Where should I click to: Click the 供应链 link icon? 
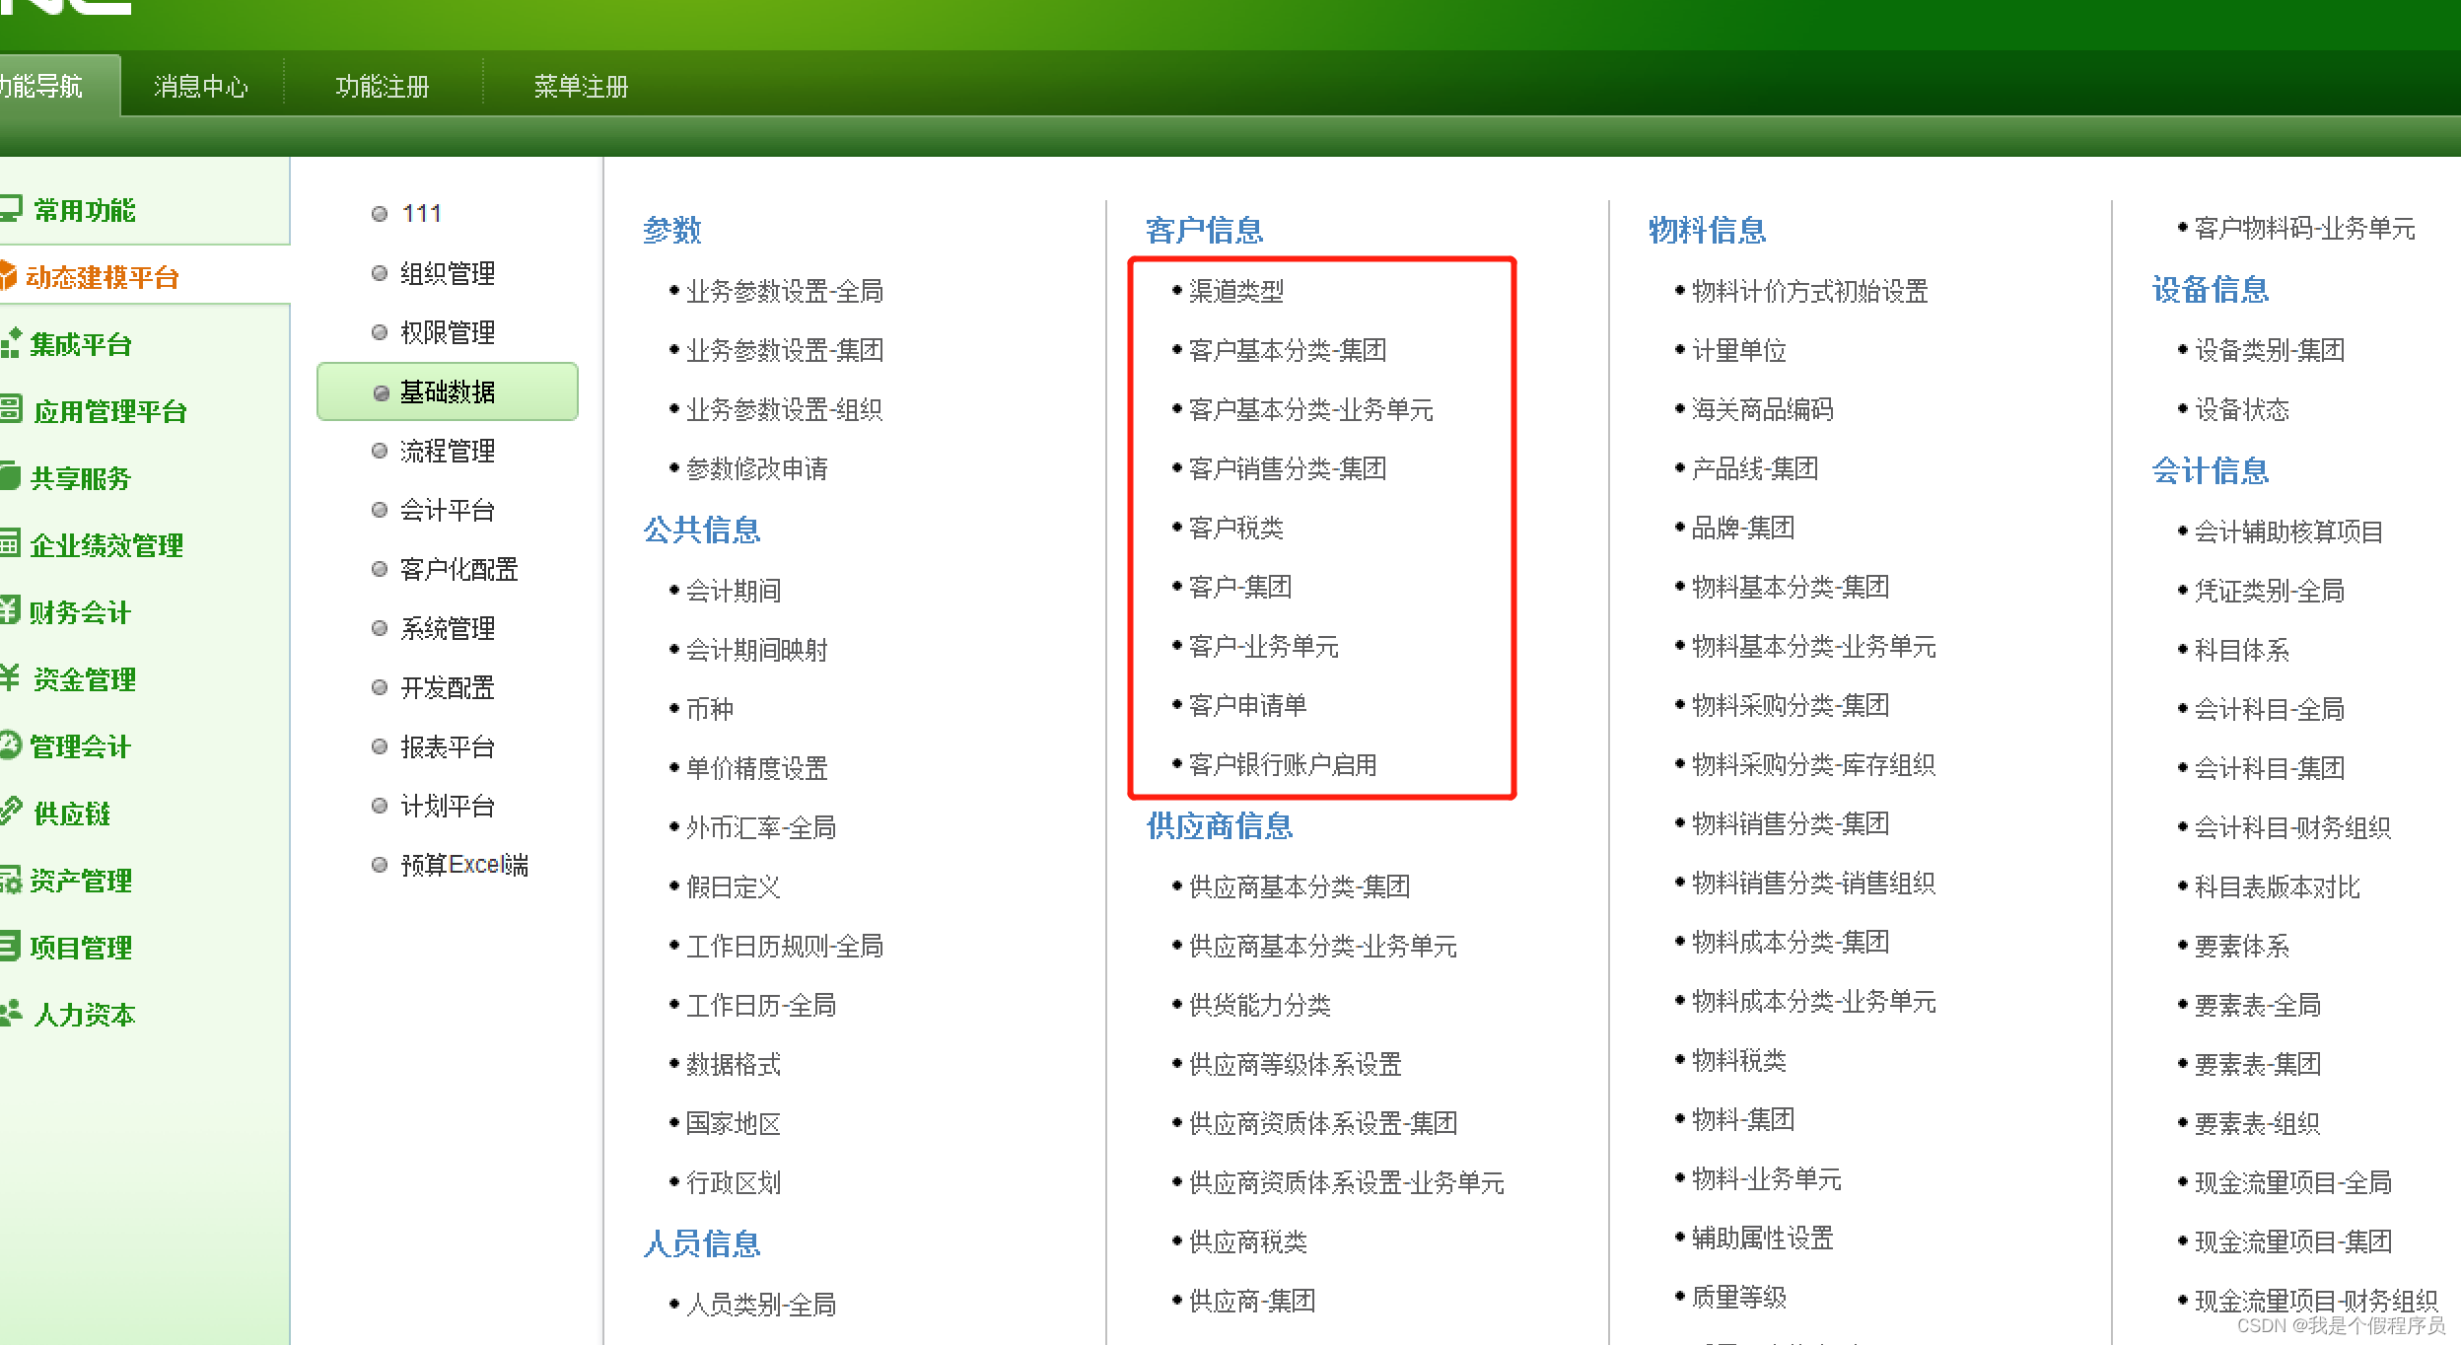[x=11, y=813]
